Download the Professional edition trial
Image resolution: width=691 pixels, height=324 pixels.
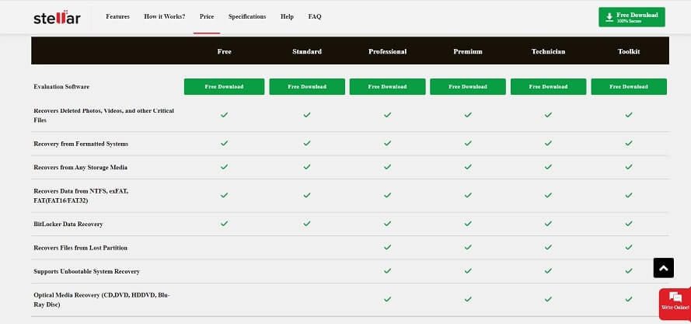(x=387, y=87)
